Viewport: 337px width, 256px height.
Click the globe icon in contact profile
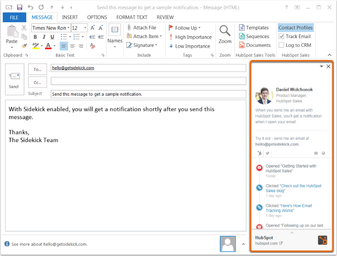pyautogui.click(x=323, y=153)
